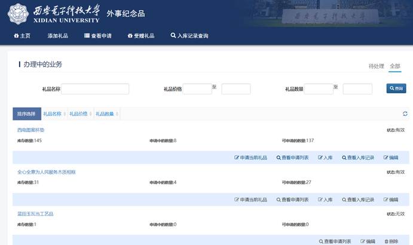Screen dimensions: 413x245
Task: Sort the list by 礼品价格
Action: [80, 114]
